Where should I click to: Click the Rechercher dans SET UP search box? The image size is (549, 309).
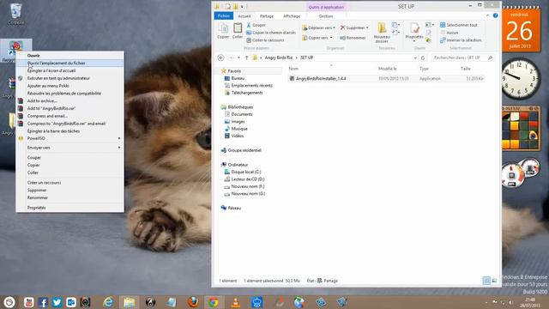point(462,58)
